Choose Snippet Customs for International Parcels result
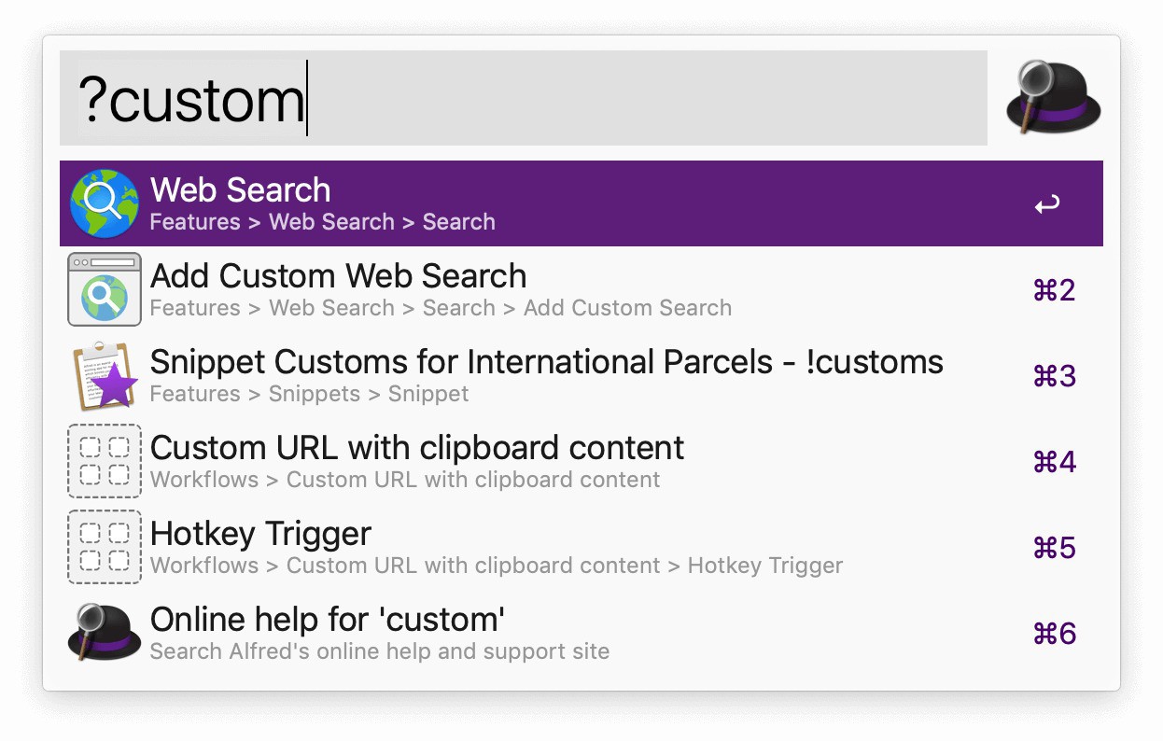The width and height of the screenshot is (1163, 741). 546,362
